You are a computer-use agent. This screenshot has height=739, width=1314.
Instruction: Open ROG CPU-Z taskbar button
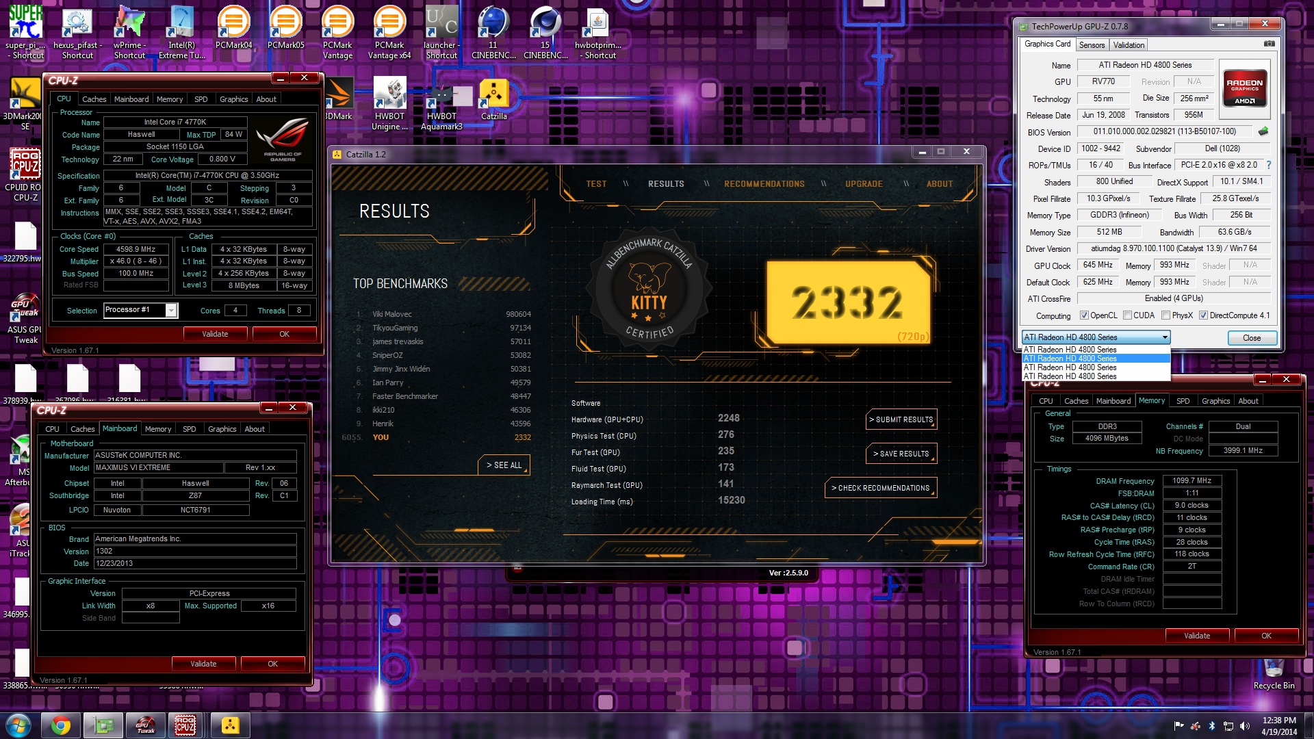[185, 725]
